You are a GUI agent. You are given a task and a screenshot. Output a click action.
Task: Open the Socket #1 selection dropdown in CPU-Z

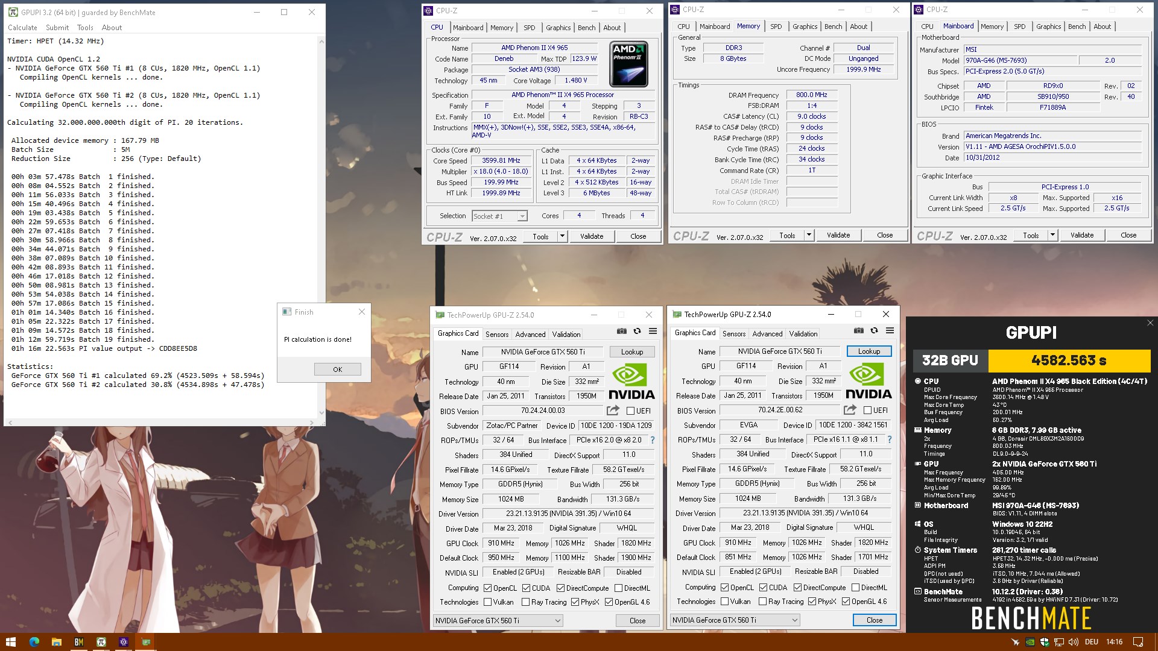pos(499,216)
